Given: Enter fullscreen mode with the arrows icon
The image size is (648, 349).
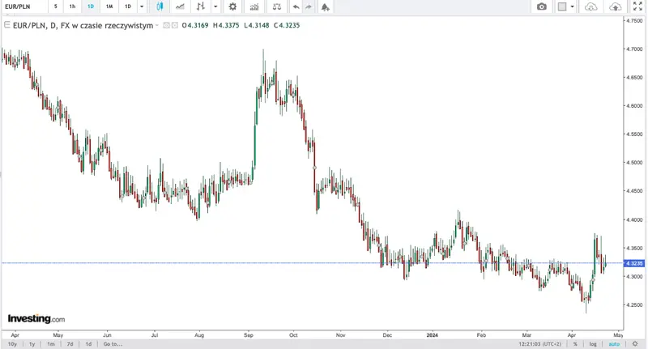Looking at the screenshot, I should 637,6.
